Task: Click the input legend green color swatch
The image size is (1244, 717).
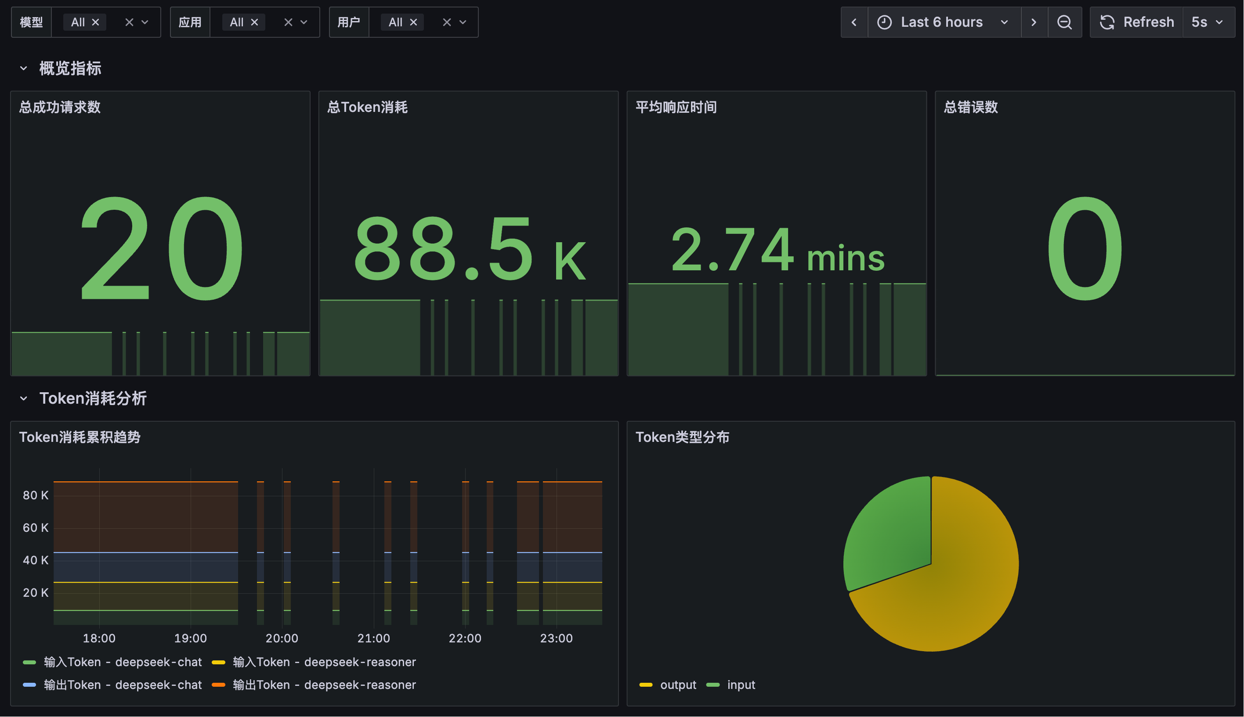Action: coord(712,685)
